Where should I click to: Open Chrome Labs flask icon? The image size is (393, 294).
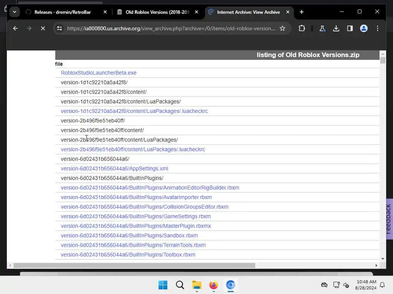(322, 28)
